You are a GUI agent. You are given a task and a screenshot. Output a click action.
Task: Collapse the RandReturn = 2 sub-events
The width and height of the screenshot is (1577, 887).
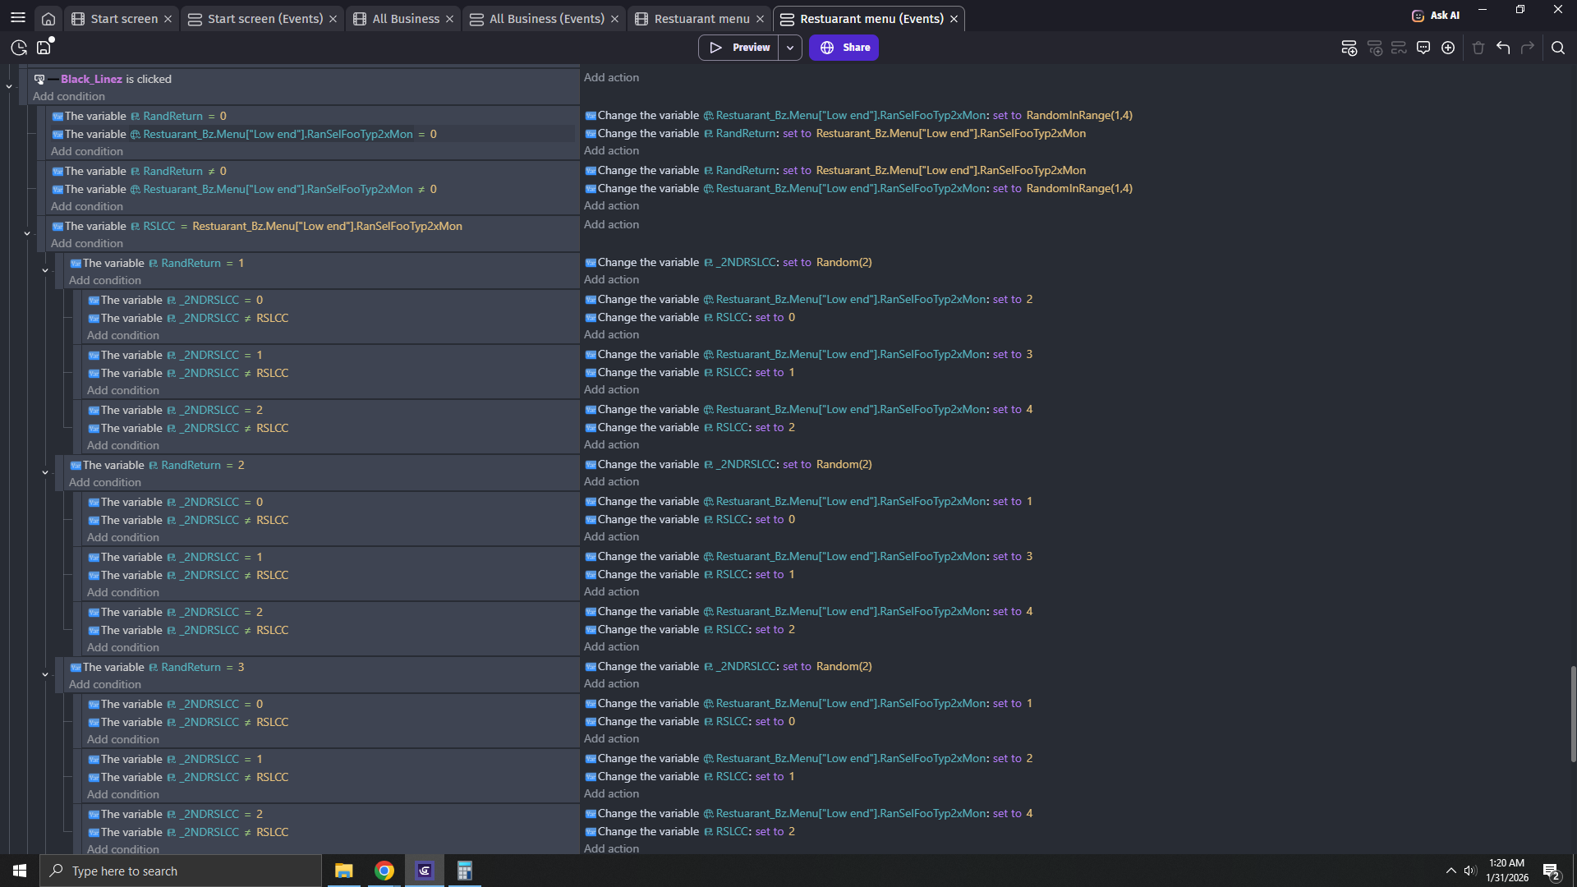45,472
